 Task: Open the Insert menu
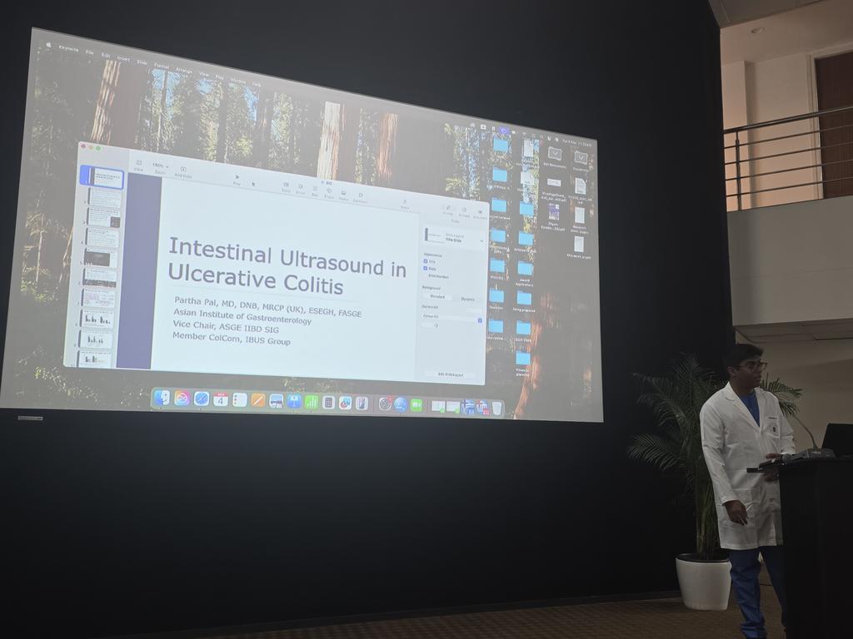point(123,59)
